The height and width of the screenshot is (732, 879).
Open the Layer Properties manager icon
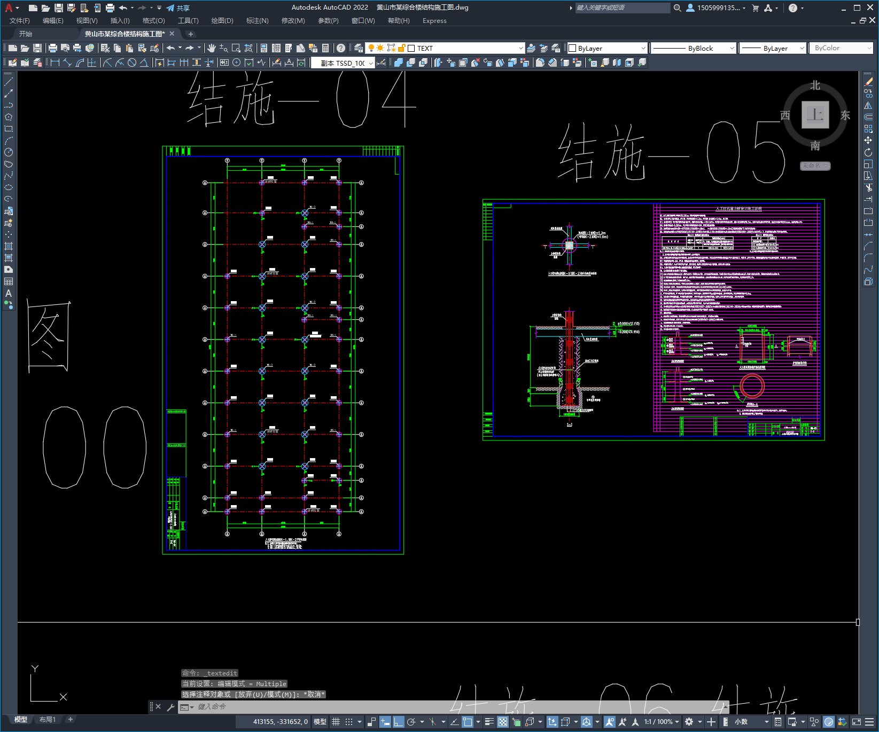(359, 48)
